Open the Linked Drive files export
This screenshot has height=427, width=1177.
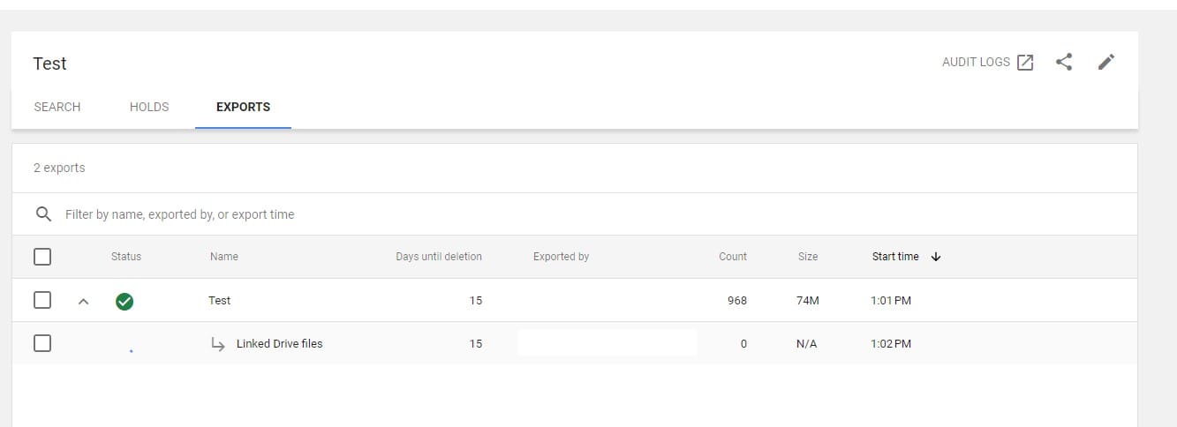pos(279,344)
